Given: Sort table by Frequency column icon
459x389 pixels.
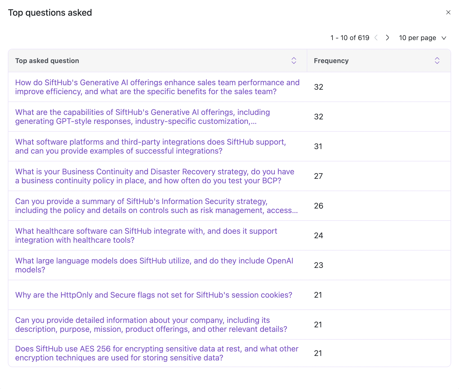Looking at the screenshot, I should (x=437, y=61).
